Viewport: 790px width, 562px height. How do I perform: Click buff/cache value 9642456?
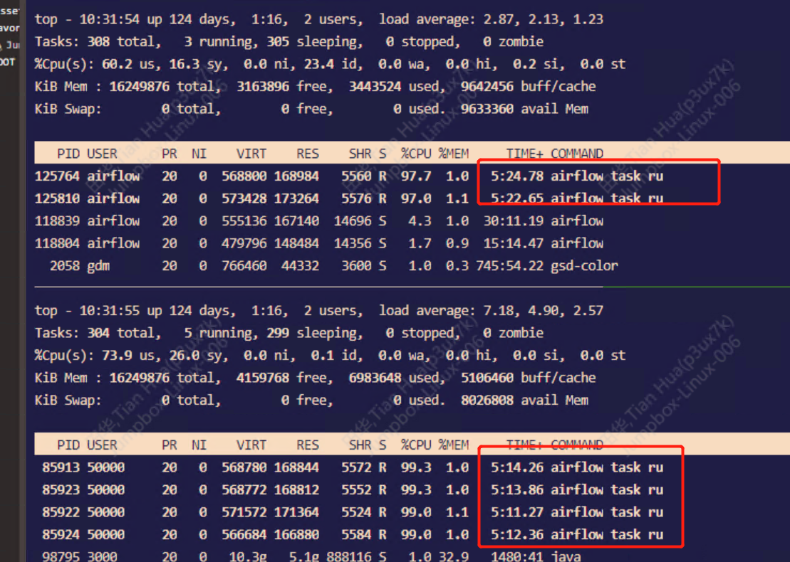pyautogui.click(x=487, y=86)
